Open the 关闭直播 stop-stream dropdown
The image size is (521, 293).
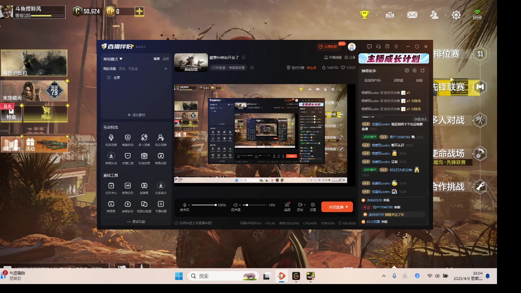[347, 207]
